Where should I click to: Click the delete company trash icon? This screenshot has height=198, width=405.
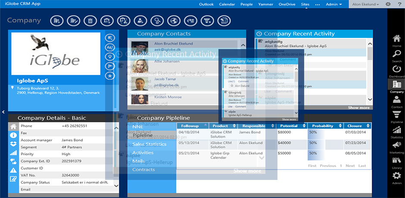(90, 21)
